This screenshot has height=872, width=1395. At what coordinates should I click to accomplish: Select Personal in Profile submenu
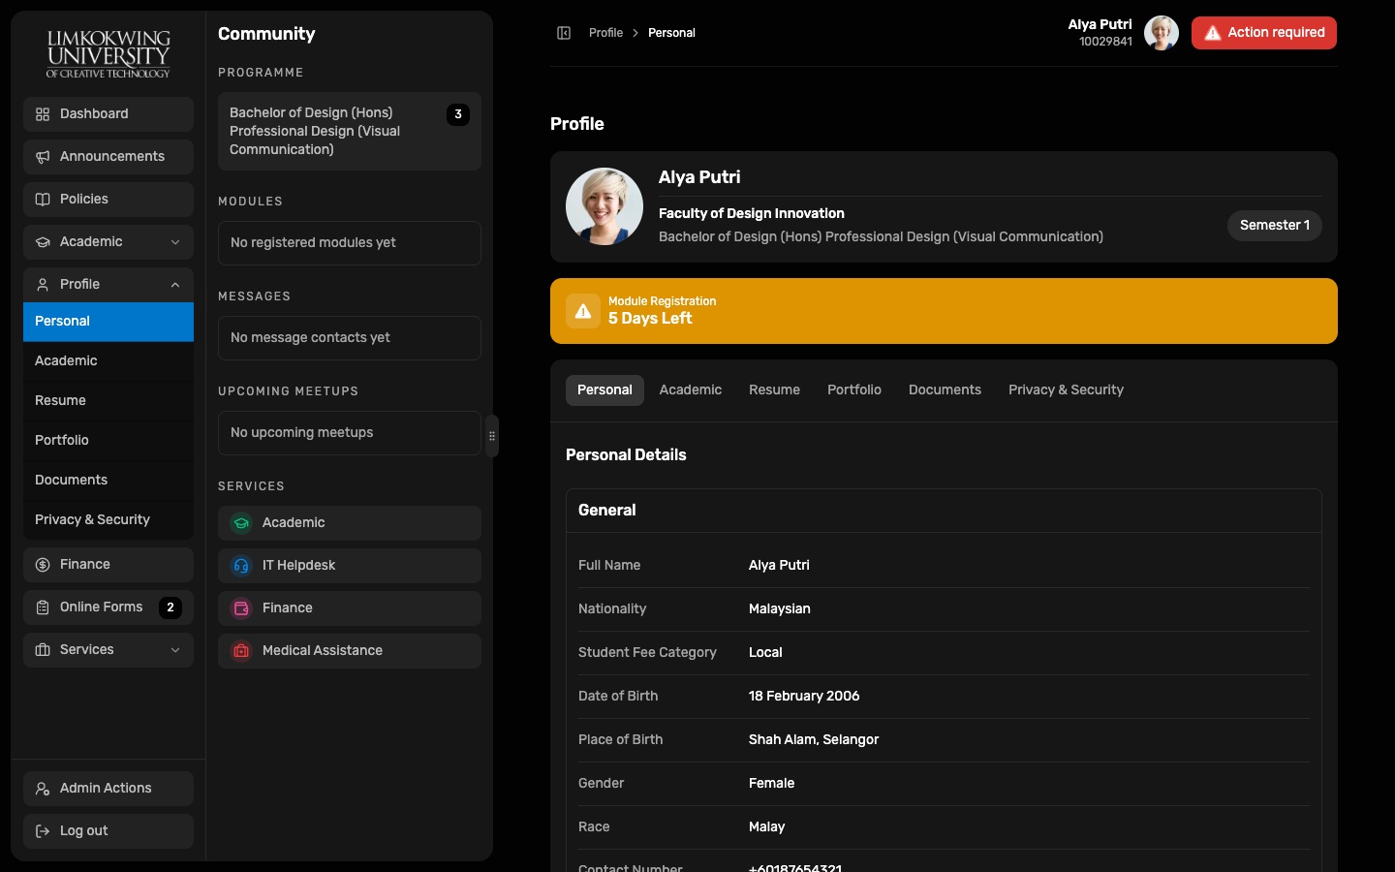click(108, 322)
